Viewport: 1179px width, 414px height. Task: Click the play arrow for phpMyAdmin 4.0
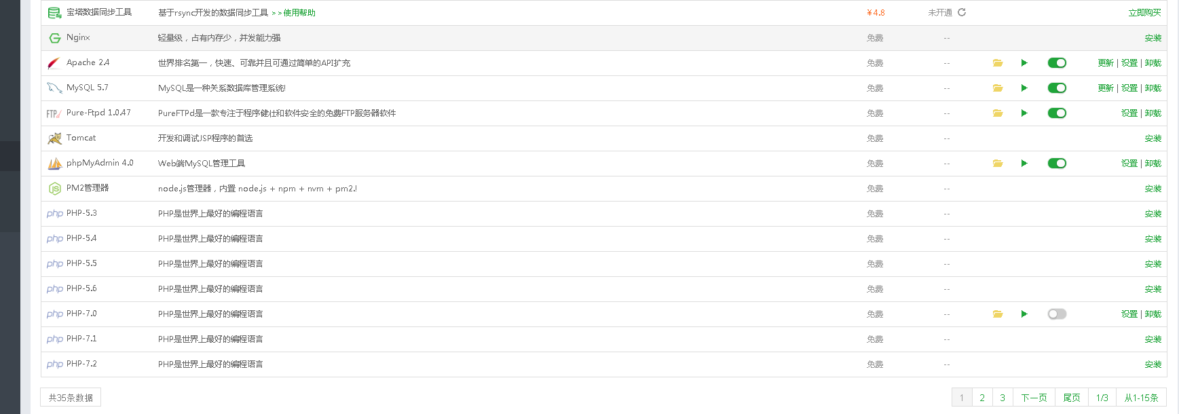[x=1024, y=164]
